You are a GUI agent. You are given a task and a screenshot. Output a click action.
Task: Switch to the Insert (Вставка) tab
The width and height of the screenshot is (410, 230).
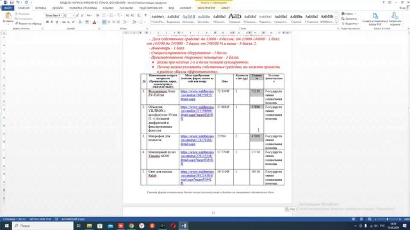(41, 8)
